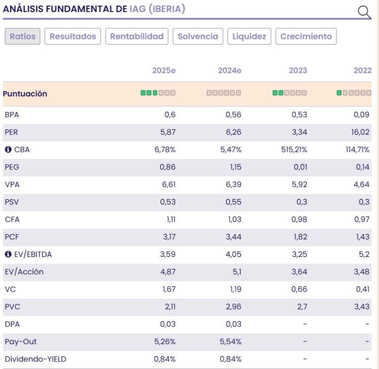Go to the Liquidez tab
The image size is (379, 369).
[x=249, y=36]
